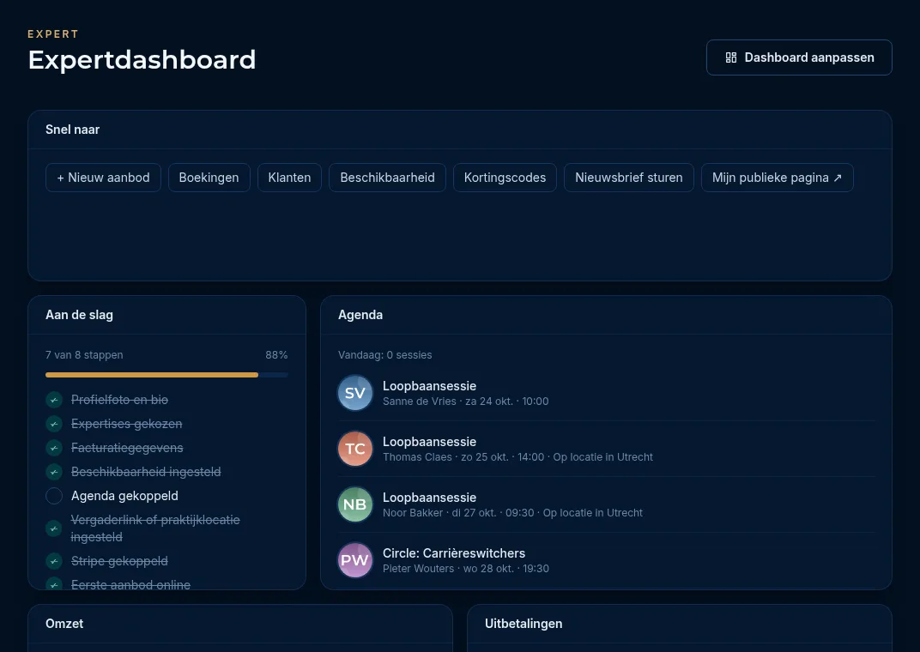This screenshot has width=920, height=652.
Task: Click the NB avatar of Noor Bakker
Action: tap(355, 504)
